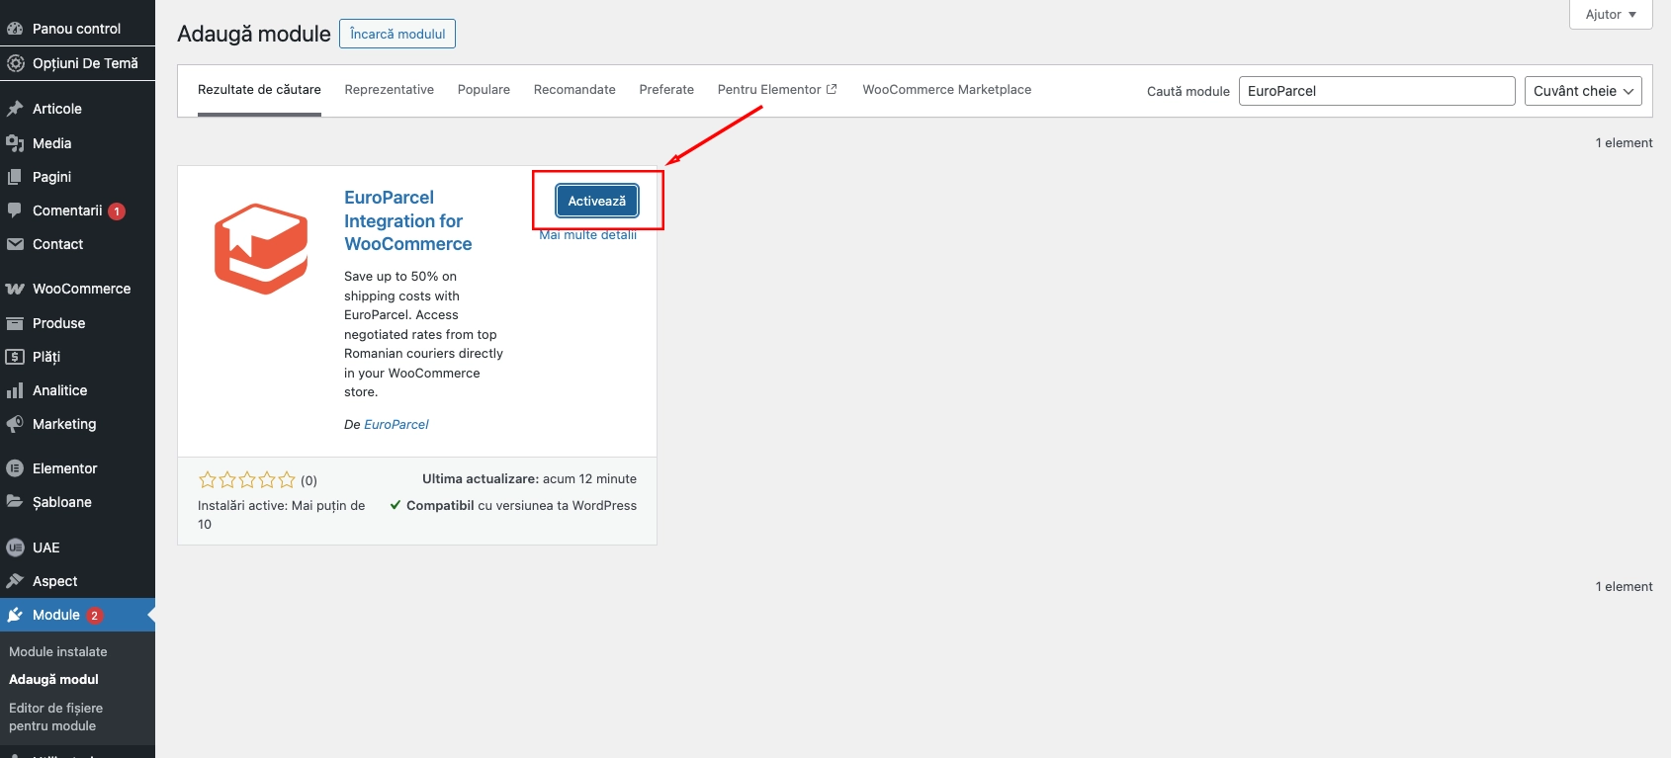Open the Recomandate tab
The image size is (1671, 758).
pos(574,90)
